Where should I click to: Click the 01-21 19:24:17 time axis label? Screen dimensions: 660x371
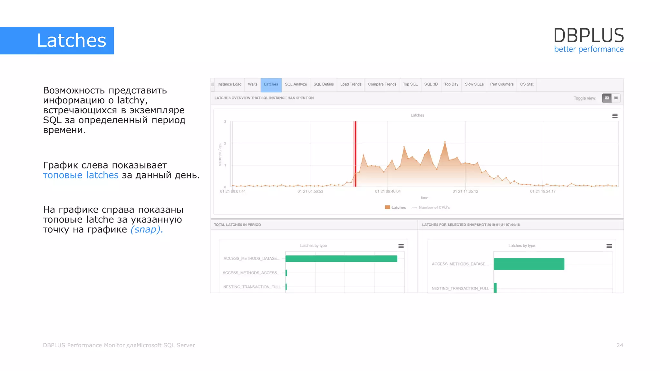543,191
